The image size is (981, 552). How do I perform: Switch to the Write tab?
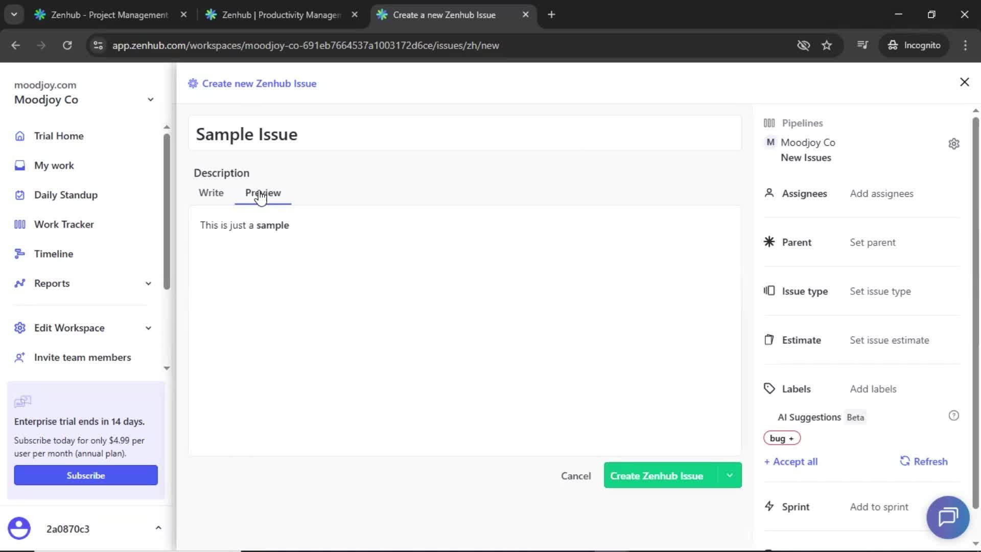[211, 193]
